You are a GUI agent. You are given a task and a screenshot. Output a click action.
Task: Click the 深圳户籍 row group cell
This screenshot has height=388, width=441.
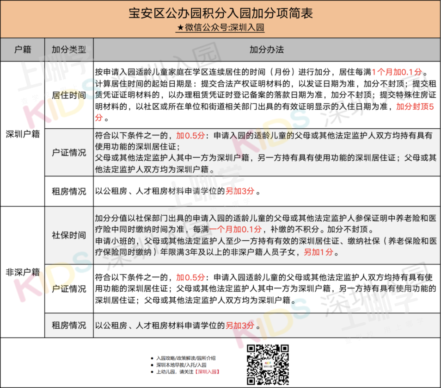(x=23, y=134)
